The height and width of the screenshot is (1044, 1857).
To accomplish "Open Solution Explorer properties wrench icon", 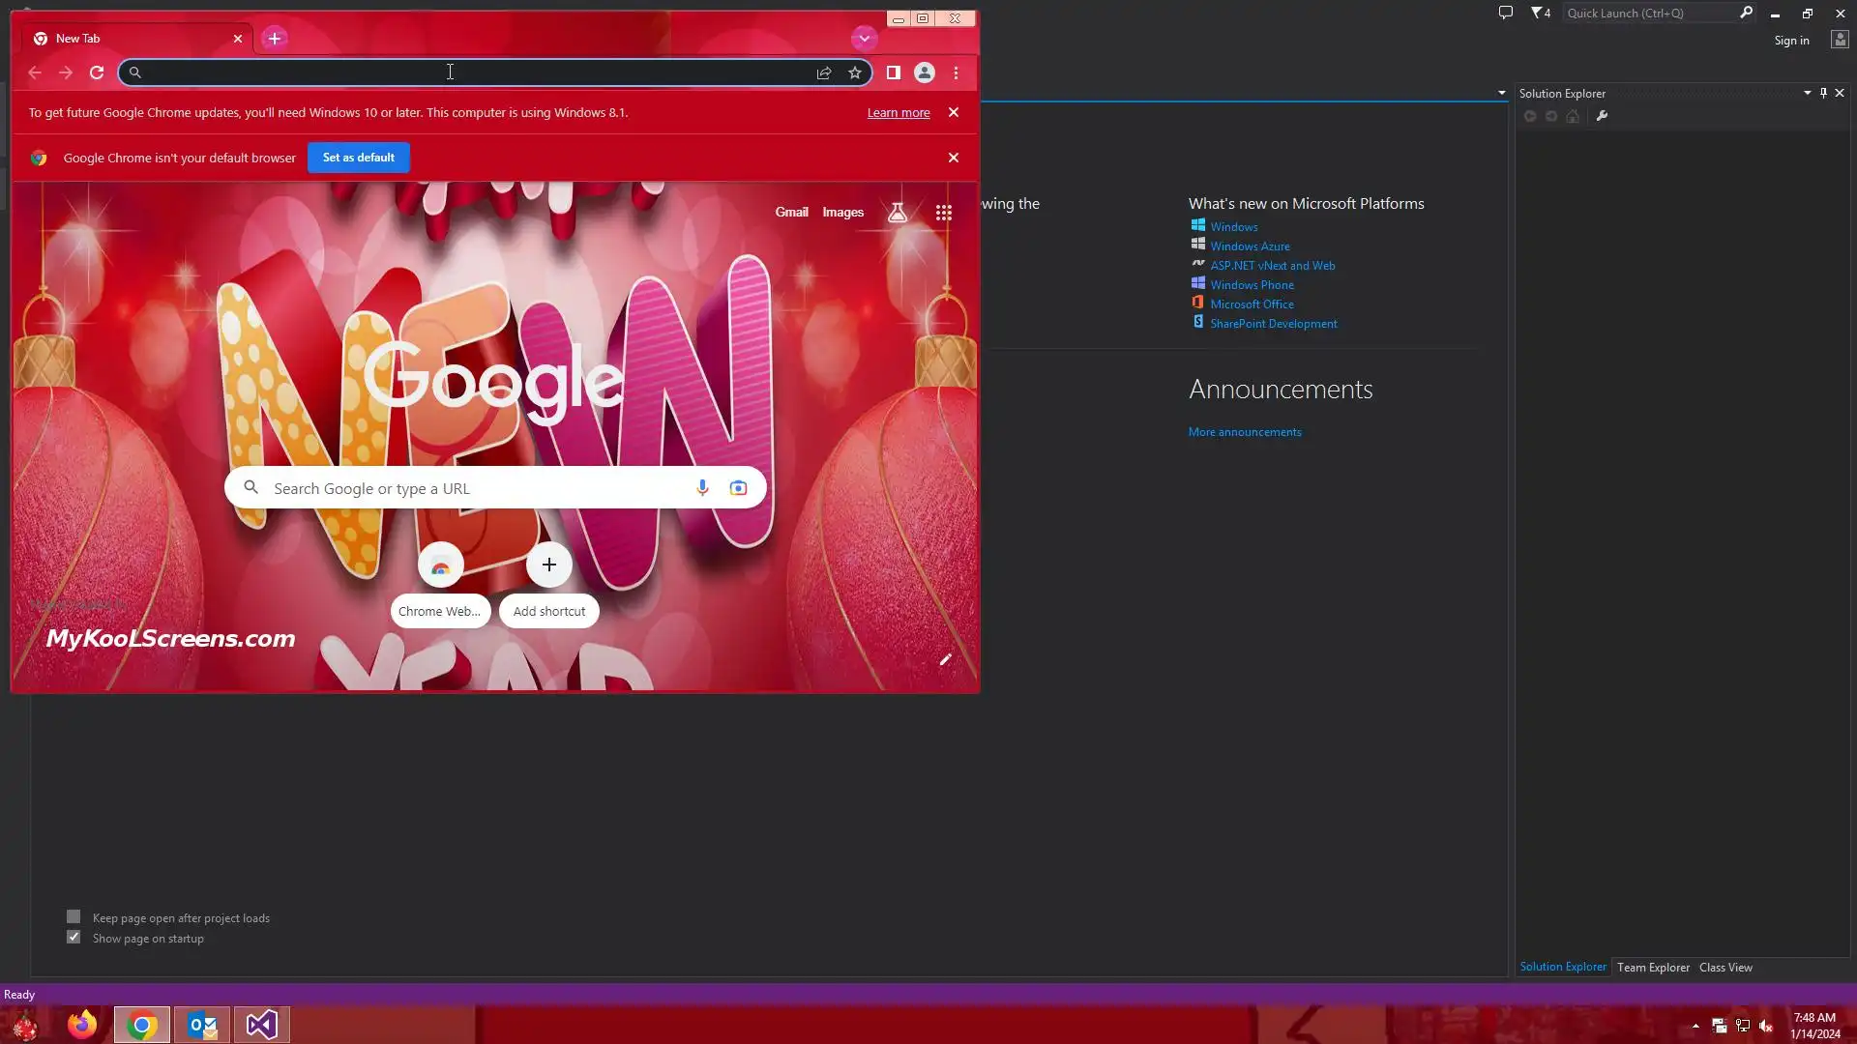I will [1602, 116].
